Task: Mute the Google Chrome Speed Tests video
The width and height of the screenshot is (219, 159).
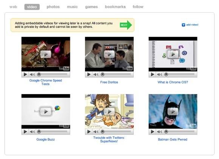Action: [x=32, y=75]
